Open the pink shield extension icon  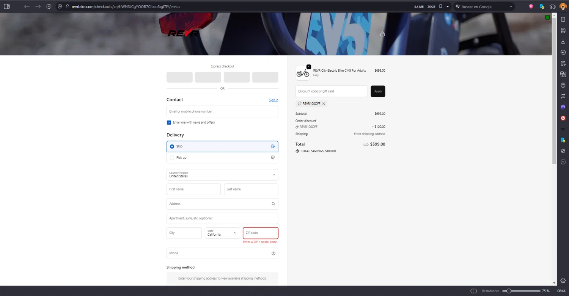click(x=531, y=6)
